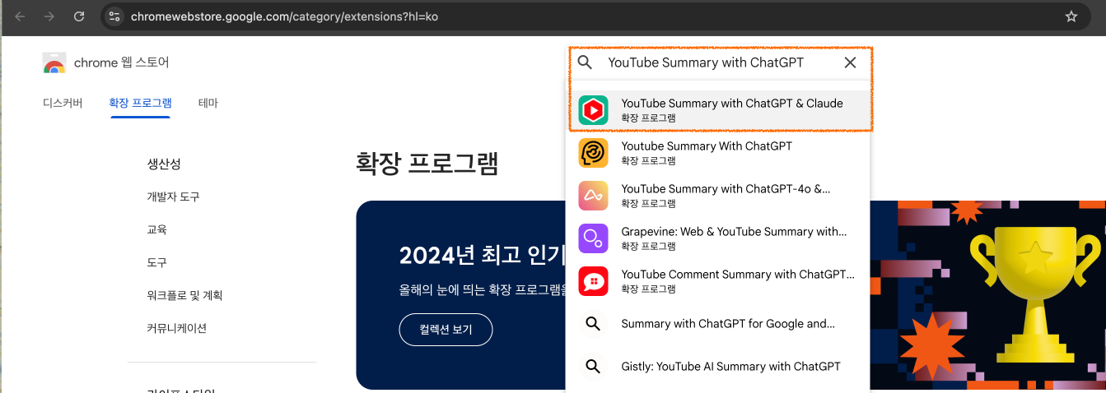Click the 컬렉션 보기 button

[x=446, y=330]
